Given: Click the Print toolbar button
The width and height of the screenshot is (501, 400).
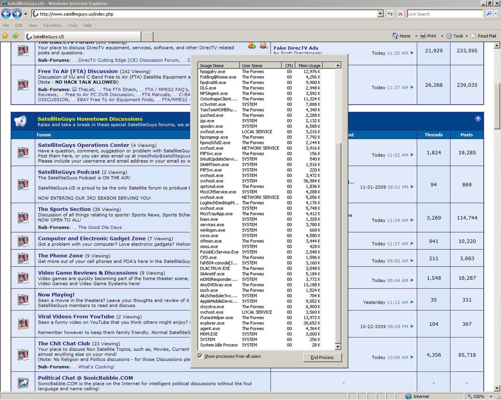Looking at the screenshot, I should tap(428, 36).
